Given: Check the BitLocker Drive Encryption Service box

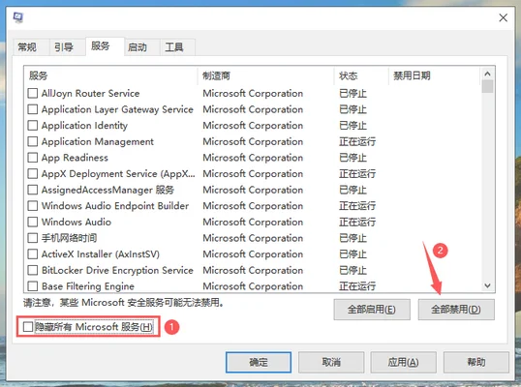Looking at the screenshot, I should click(x=32, y=270).
